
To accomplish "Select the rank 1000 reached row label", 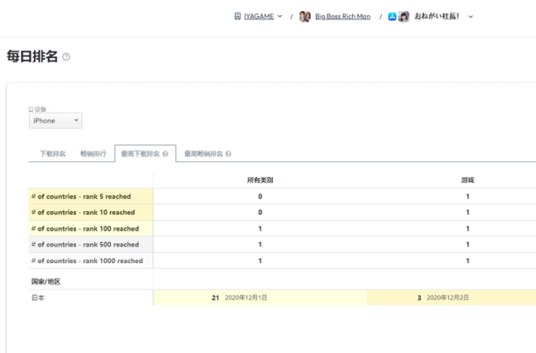I will point(91,261).
